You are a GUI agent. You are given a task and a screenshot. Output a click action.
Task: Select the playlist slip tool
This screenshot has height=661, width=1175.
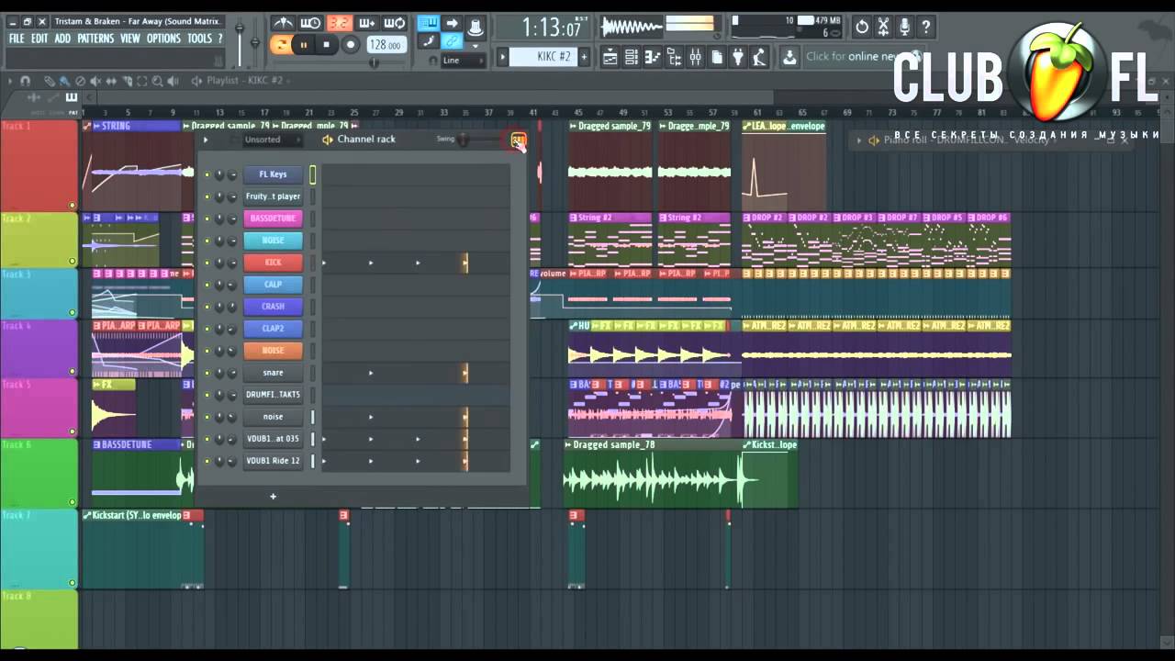coord(111,81)
